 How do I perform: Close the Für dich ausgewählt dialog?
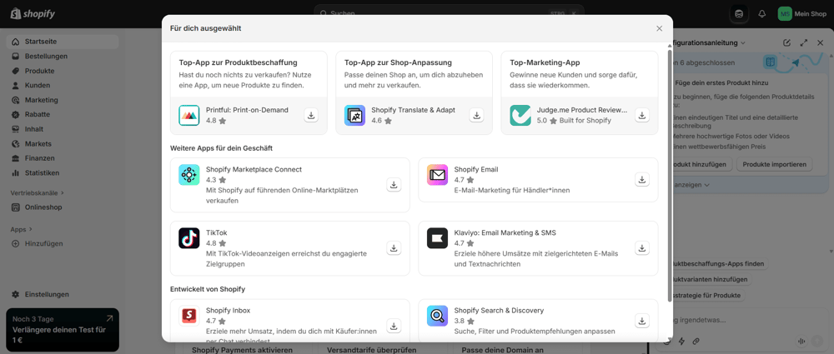point(659,28)
